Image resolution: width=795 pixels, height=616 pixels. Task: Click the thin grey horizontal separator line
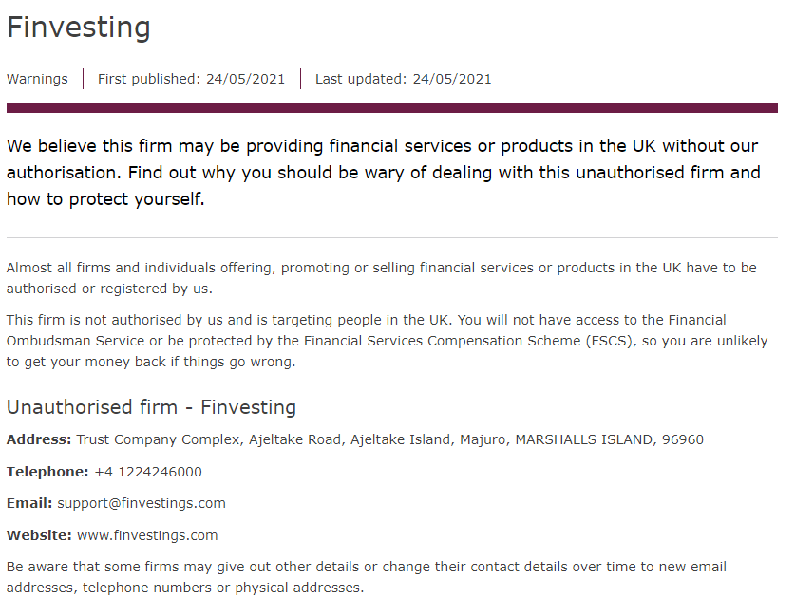[x=392, y=237]
